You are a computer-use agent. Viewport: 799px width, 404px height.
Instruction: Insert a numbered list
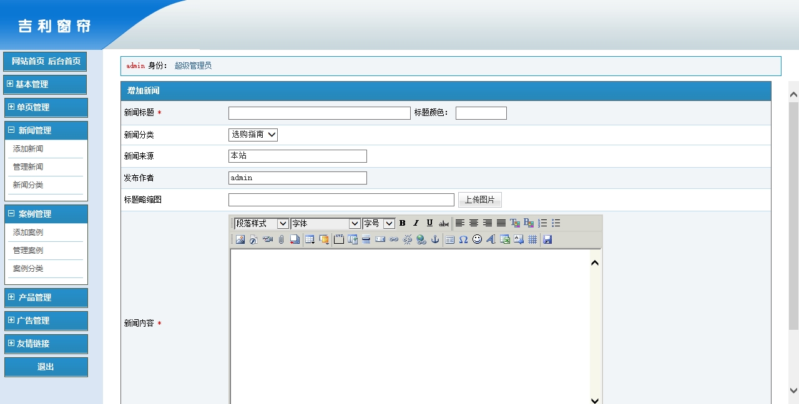click(x=542, y=223)
